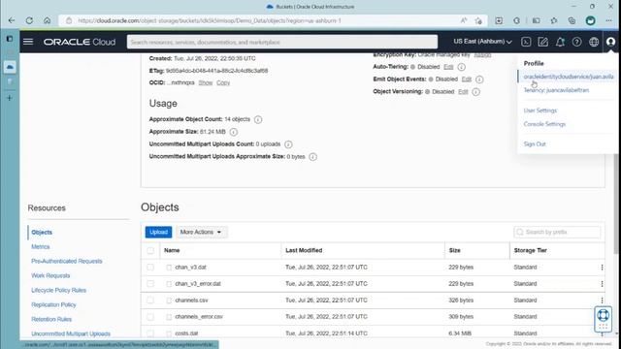
Task: Check the channels.csv row checkbox
Action: (150, 301)
